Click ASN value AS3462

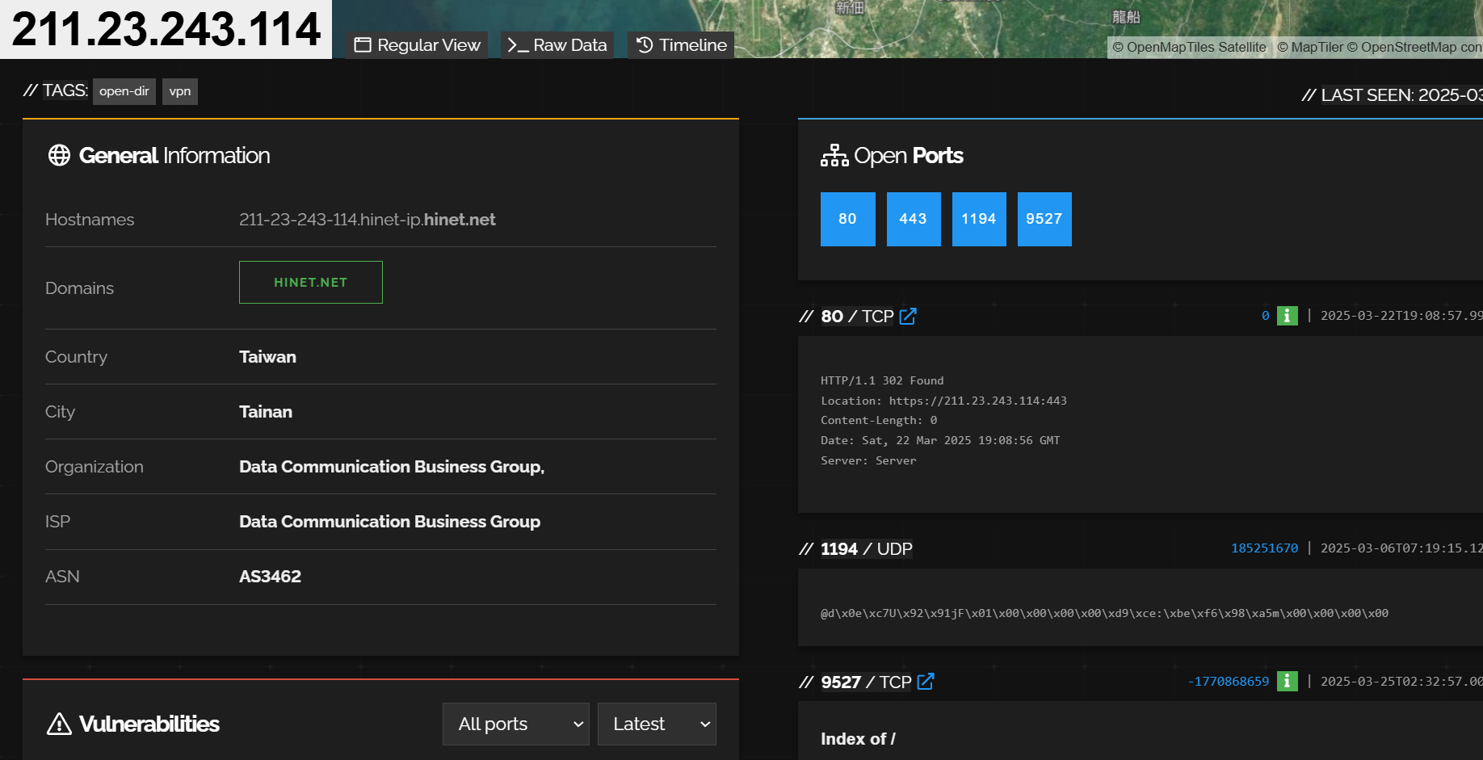tap(270, 577)
